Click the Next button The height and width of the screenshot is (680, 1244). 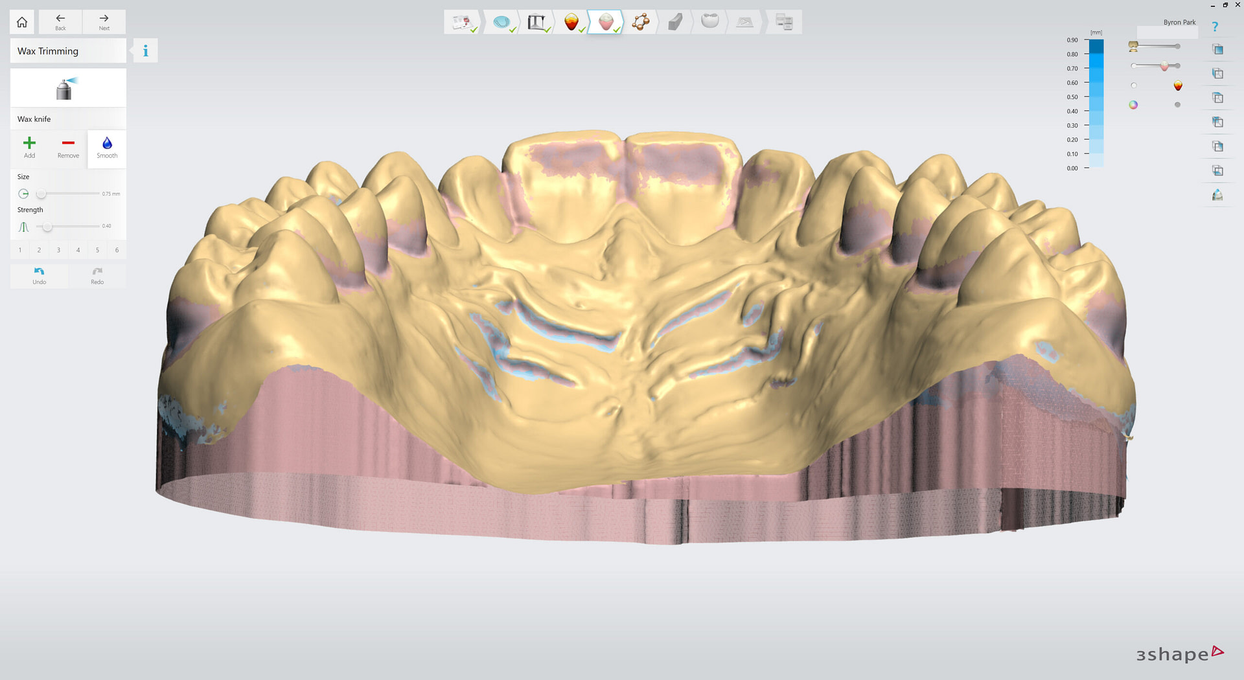point(104,21)
